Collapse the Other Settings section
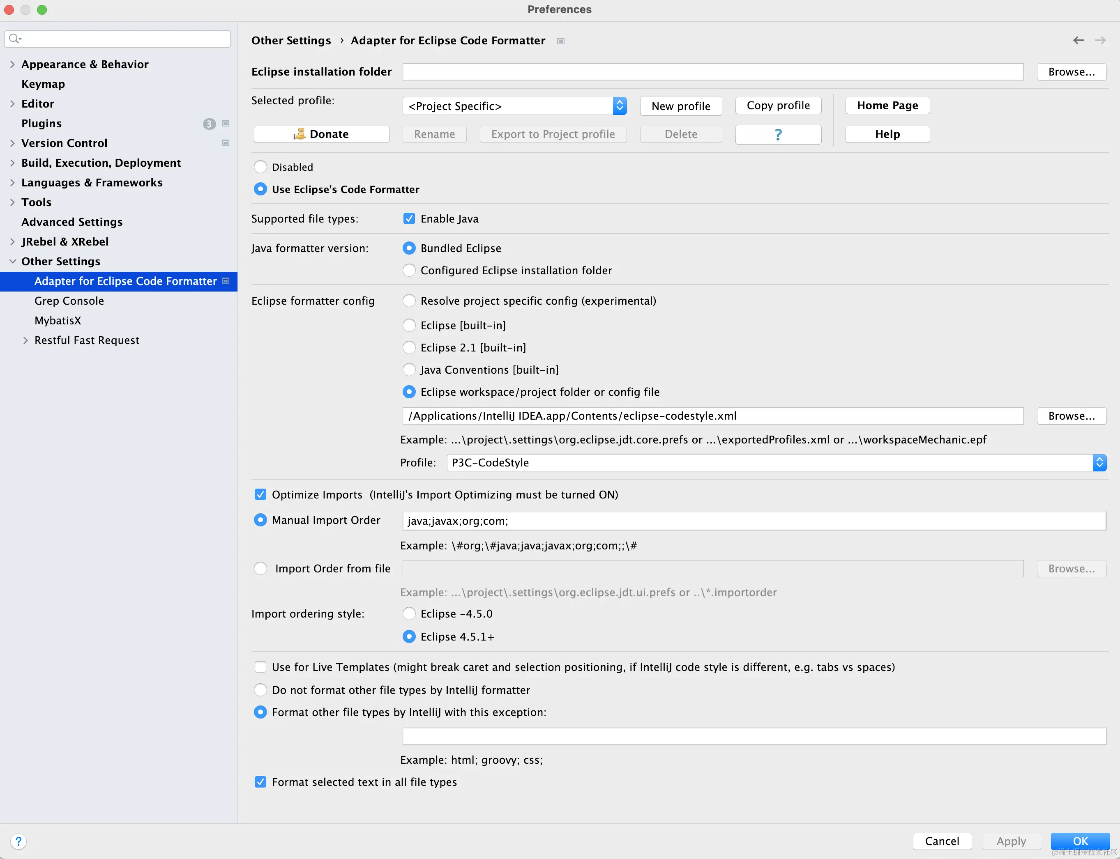The image size is (1120, 859). [x=12, y=261]
